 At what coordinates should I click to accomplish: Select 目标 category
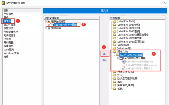point(6,17)
